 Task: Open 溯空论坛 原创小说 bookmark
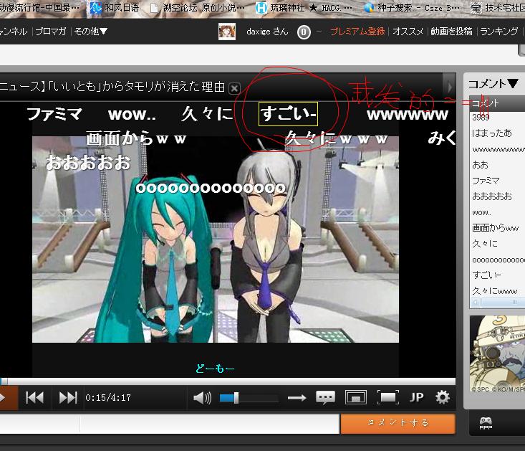(x=197, y=8)
